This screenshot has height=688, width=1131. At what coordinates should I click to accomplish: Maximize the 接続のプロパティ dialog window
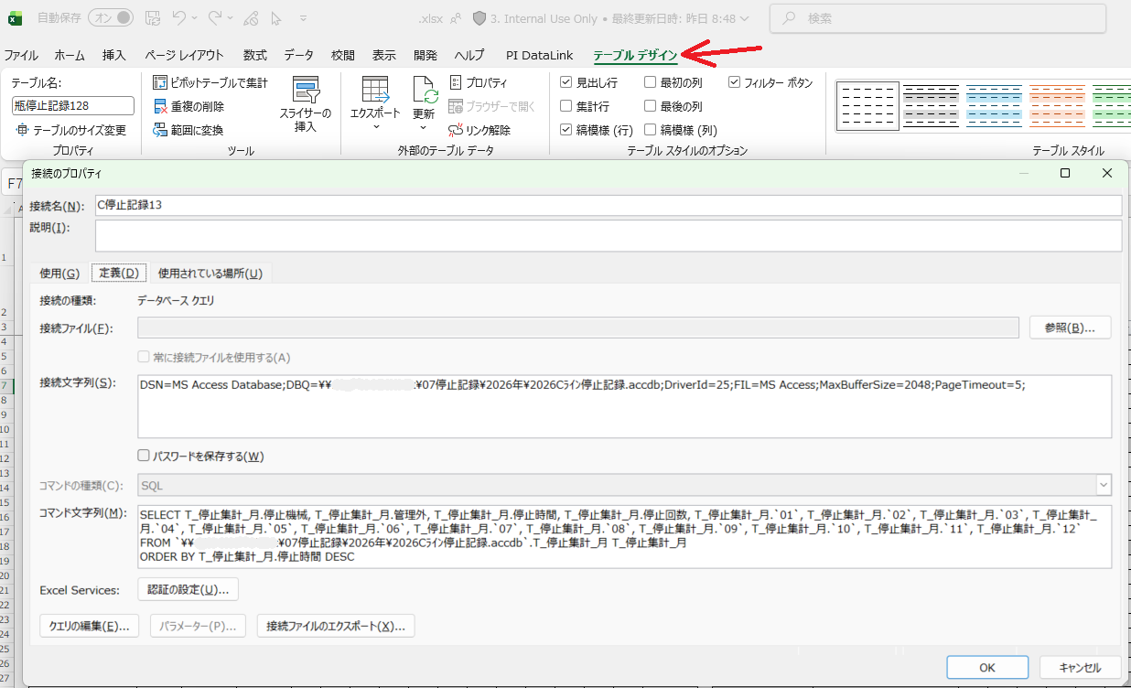tap(1065, 173)
